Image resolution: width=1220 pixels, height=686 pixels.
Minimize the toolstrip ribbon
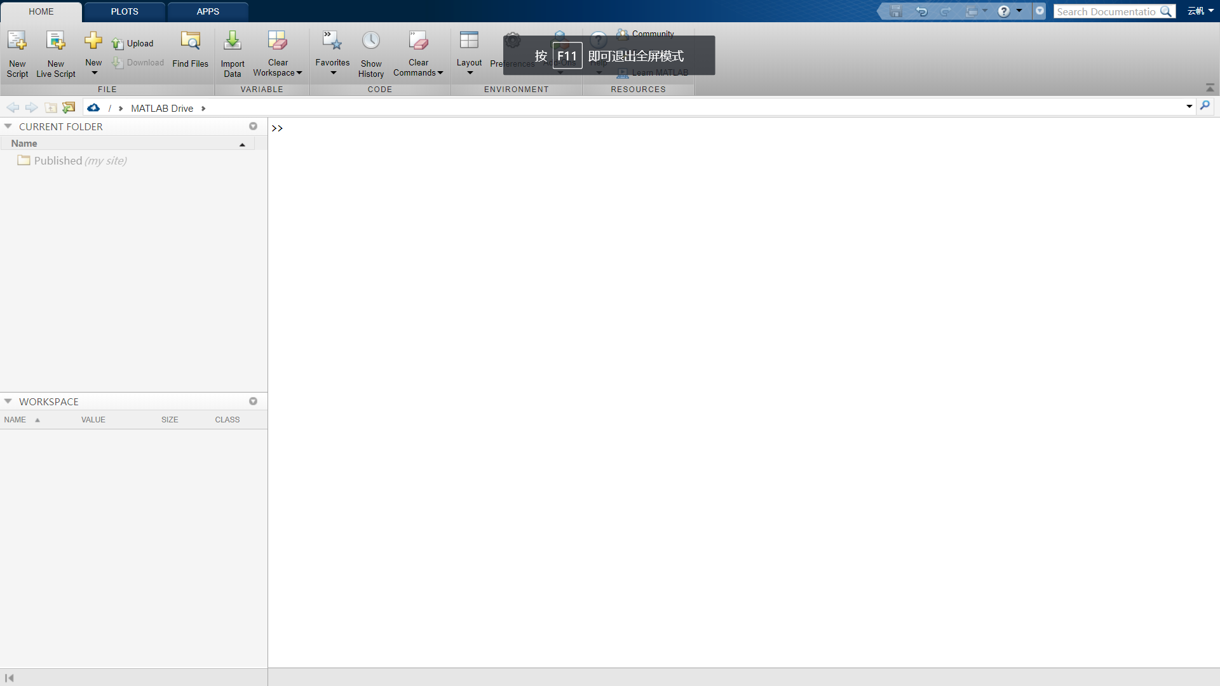[x=1210, y=88]
